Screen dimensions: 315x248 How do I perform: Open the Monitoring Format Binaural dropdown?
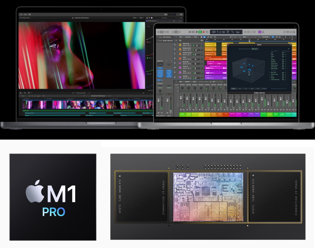[x=255, y=49]
